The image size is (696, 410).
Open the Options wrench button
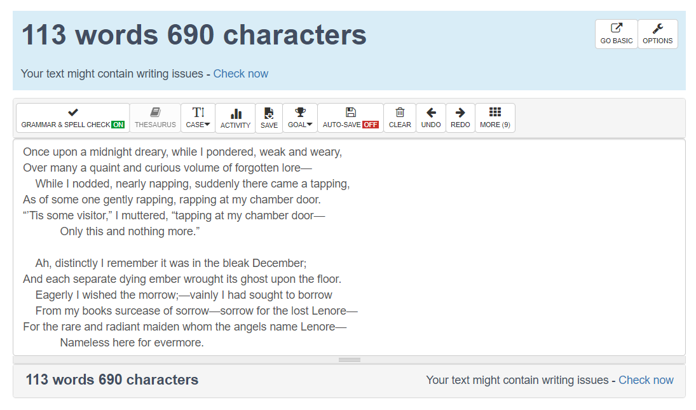658,34
